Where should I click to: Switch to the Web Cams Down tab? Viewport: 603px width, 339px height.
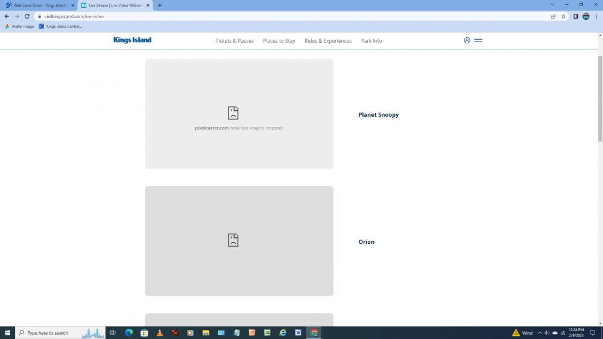(x=40, y=5)
